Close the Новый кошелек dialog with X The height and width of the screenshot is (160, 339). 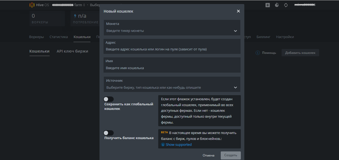[238, 11]
